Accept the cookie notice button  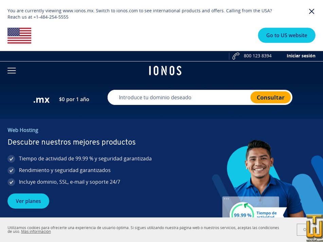(301, 230)
